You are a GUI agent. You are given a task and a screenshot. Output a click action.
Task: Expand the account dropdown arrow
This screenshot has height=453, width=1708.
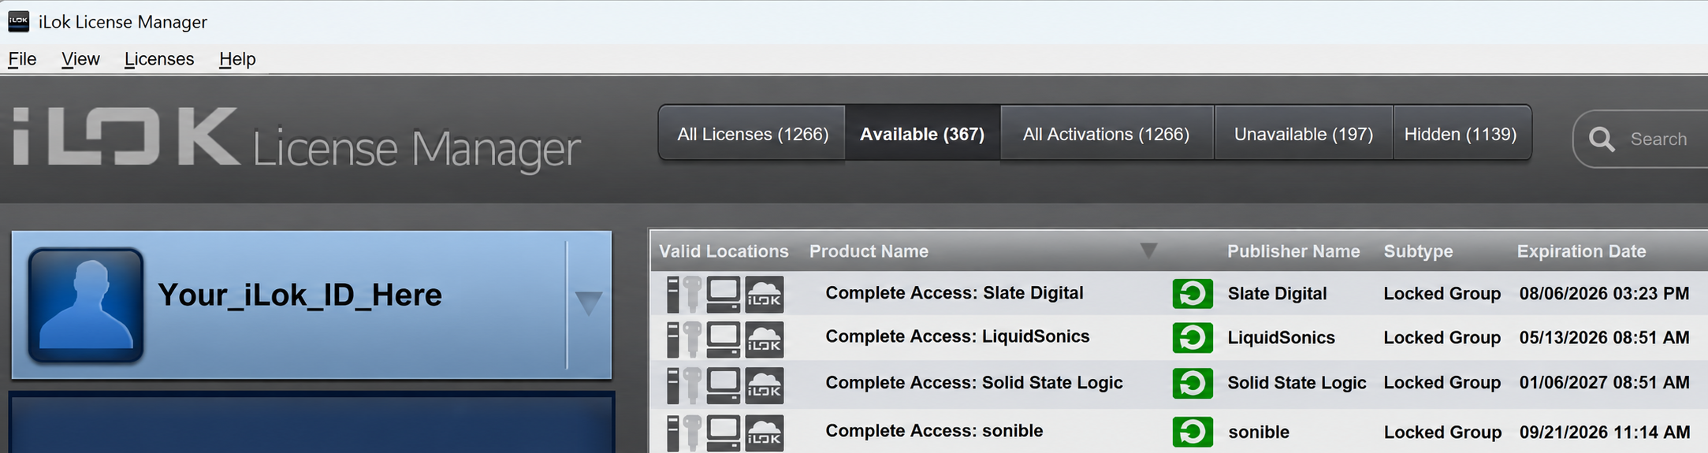[x=589, y=303]
